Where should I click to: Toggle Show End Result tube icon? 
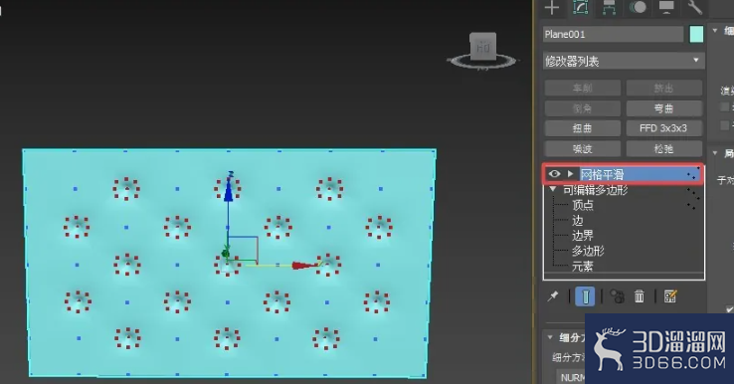point(585,296)
